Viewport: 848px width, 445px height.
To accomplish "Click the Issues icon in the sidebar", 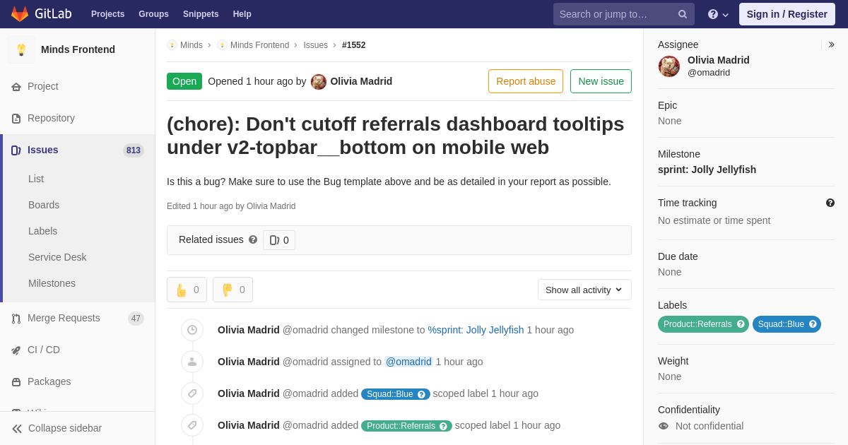I will tap(16, 150).
